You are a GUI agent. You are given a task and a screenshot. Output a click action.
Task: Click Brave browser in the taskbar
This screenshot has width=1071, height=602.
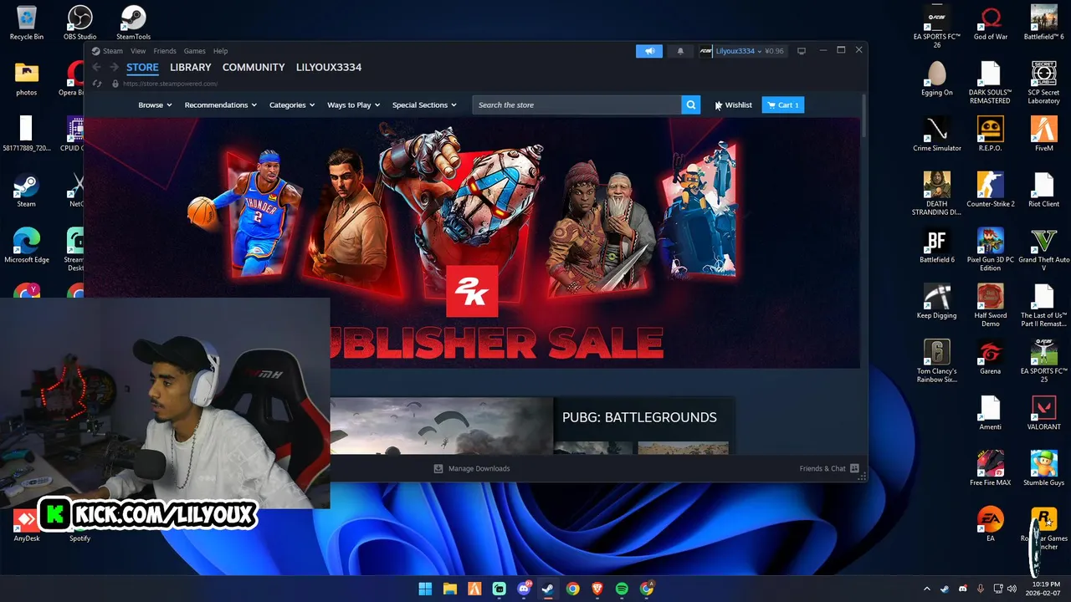(597, 589)
